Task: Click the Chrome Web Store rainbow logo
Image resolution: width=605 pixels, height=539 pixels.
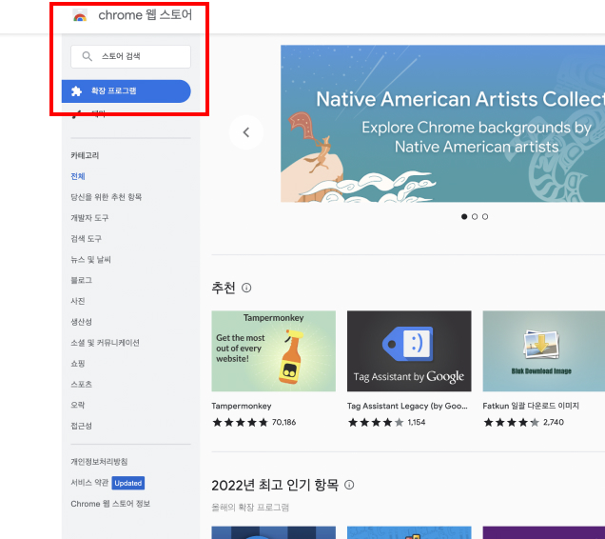Action: click(80, 16)
